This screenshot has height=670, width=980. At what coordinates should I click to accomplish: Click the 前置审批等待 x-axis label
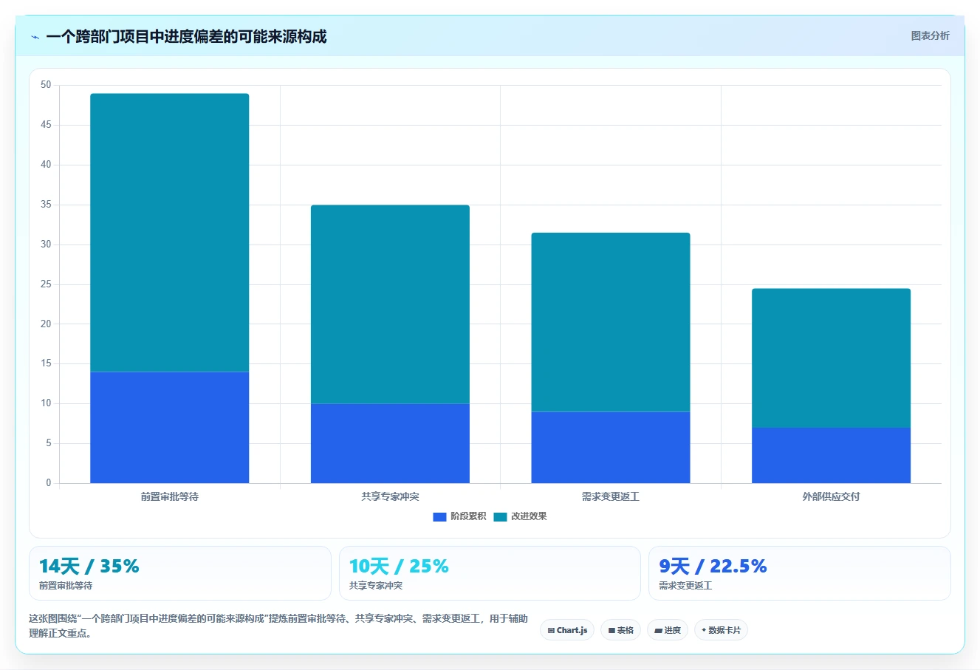click(170, 496)
